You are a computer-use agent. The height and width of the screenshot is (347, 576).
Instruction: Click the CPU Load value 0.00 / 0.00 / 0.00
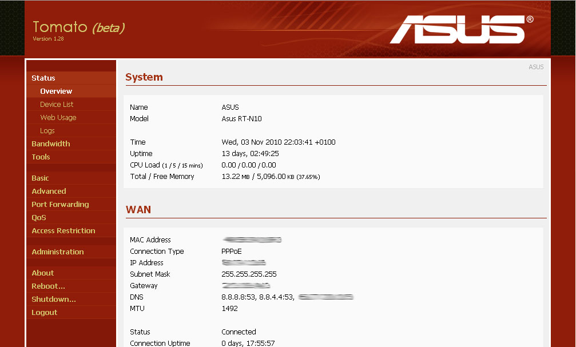coord(249,165)
